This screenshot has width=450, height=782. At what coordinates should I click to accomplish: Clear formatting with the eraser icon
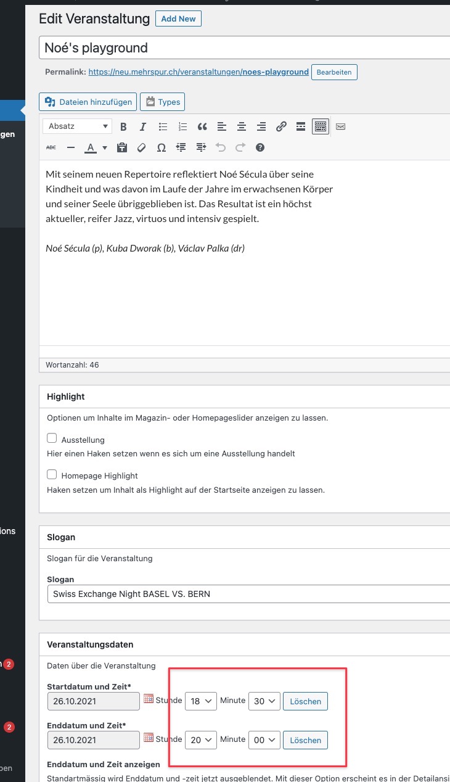(142, 148)
